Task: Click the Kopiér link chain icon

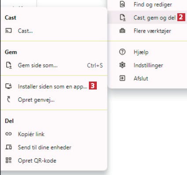Action: (x=8, y=134)
